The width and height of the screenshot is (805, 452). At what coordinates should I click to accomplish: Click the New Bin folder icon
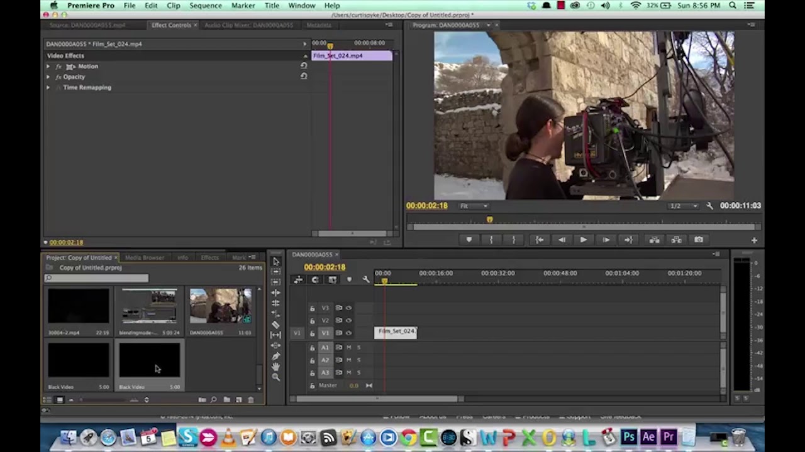(x=227, y=400)
